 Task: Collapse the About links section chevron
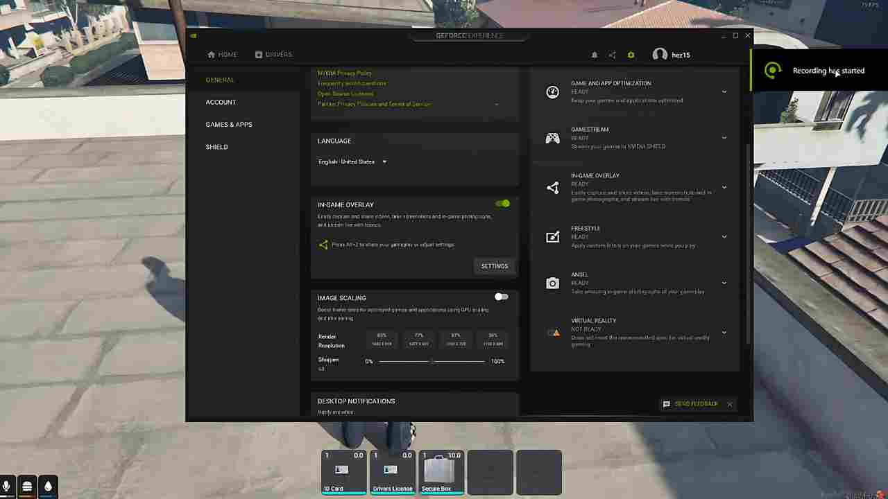[496, 104]
